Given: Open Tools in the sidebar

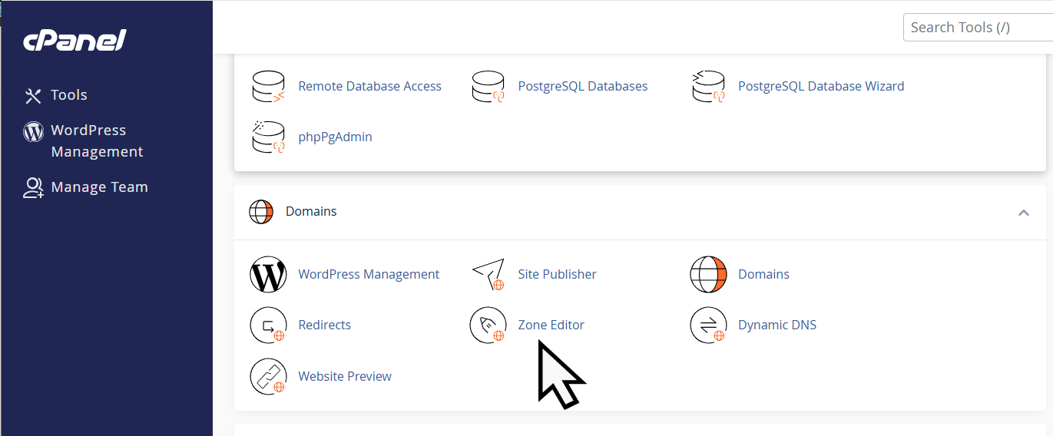Looking at the screenshot, I should click(69, 95).
